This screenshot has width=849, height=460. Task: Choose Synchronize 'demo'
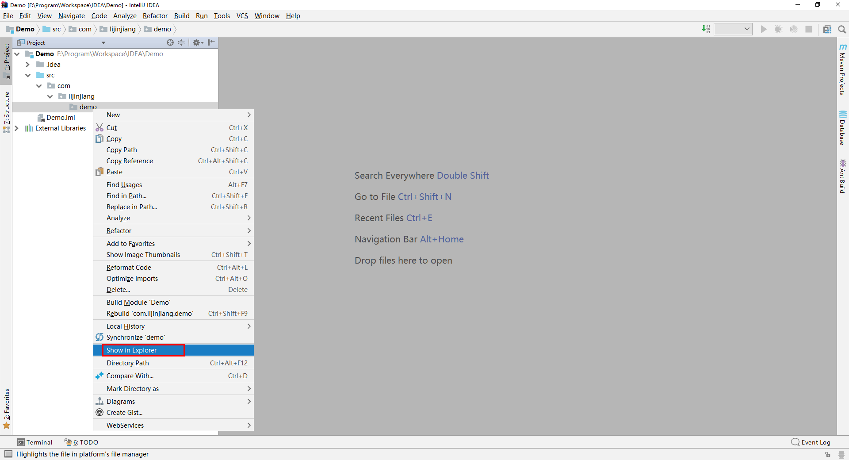point(173,337)
